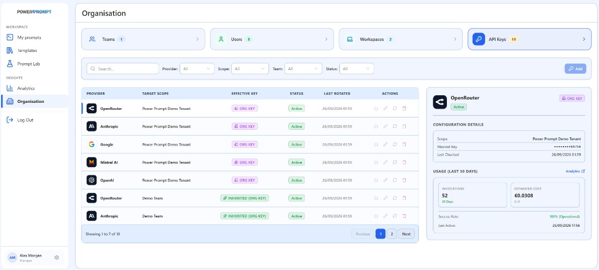
Task: Open settings gear beside Alex Morgan
Action: click(x=57, y=257)
